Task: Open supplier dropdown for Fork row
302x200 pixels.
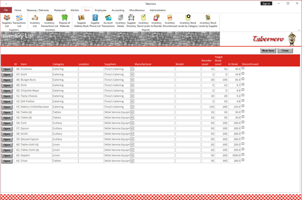Action: (132, 123)
